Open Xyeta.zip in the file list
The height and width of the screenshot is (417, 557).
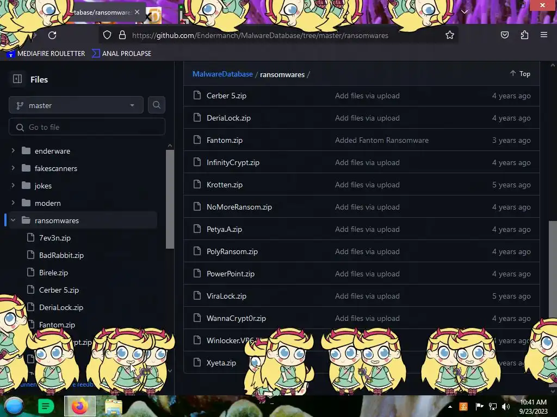tap(221, 363)
